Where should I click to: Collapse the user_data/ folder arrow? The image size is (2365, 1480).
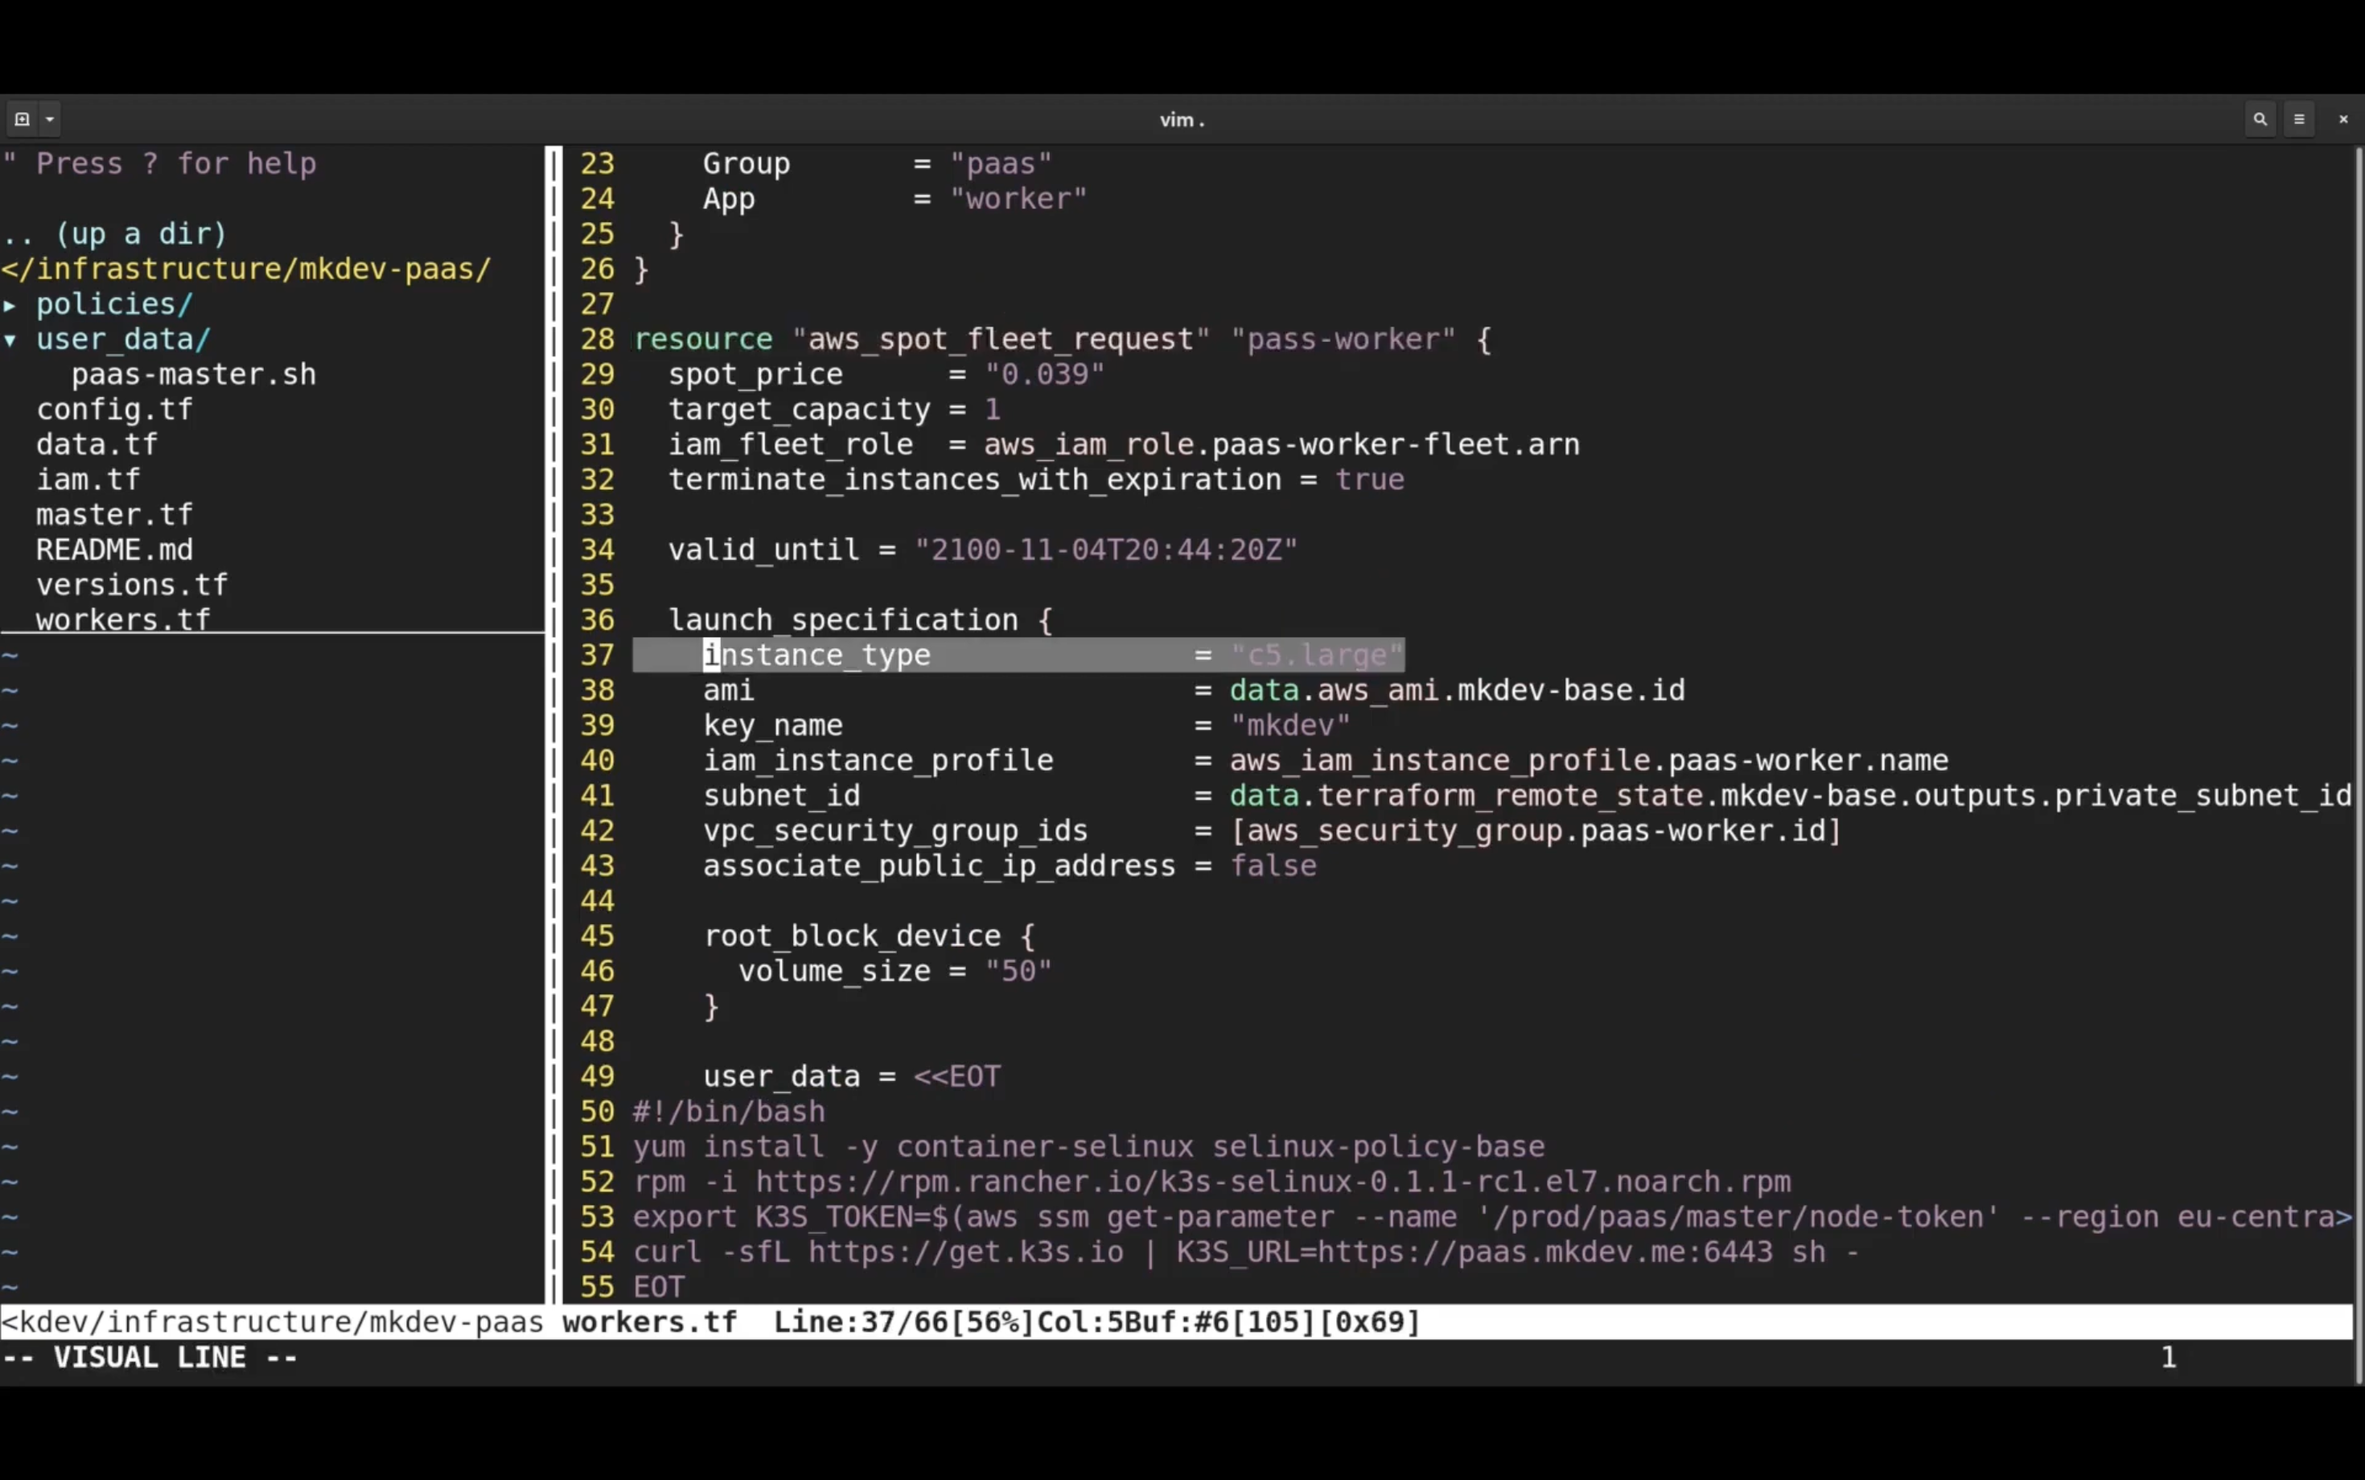(10, 339)
